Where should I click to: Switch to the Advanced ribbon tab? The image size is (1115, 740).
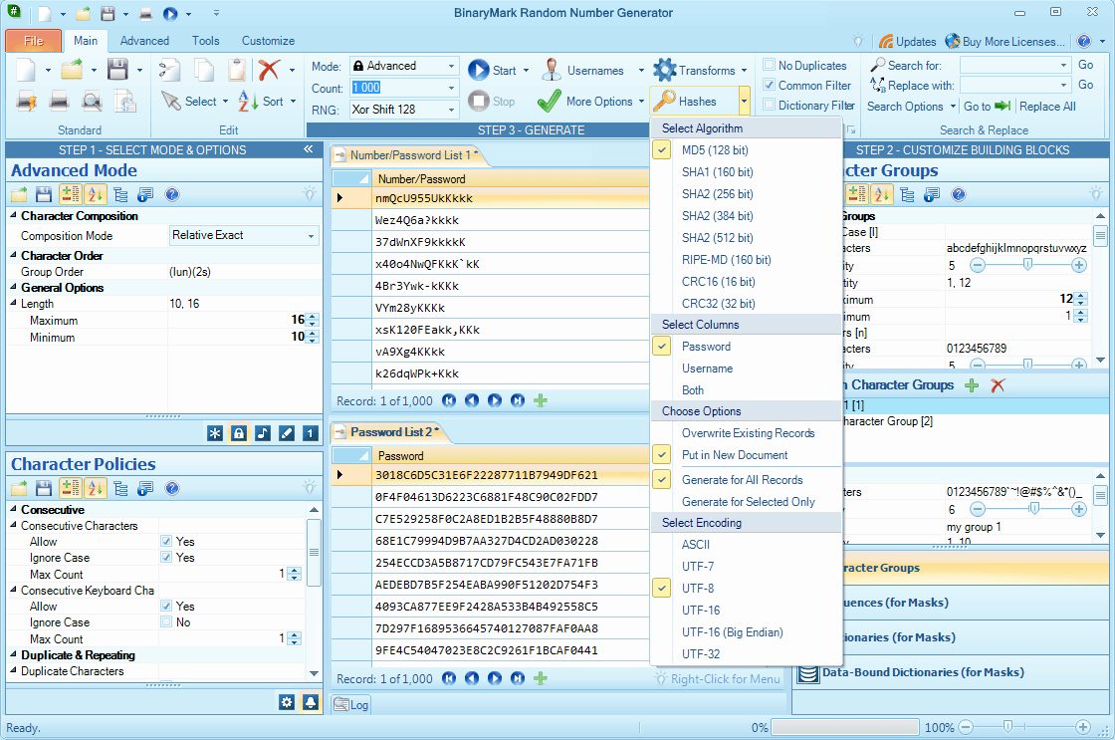pos(144,41)
